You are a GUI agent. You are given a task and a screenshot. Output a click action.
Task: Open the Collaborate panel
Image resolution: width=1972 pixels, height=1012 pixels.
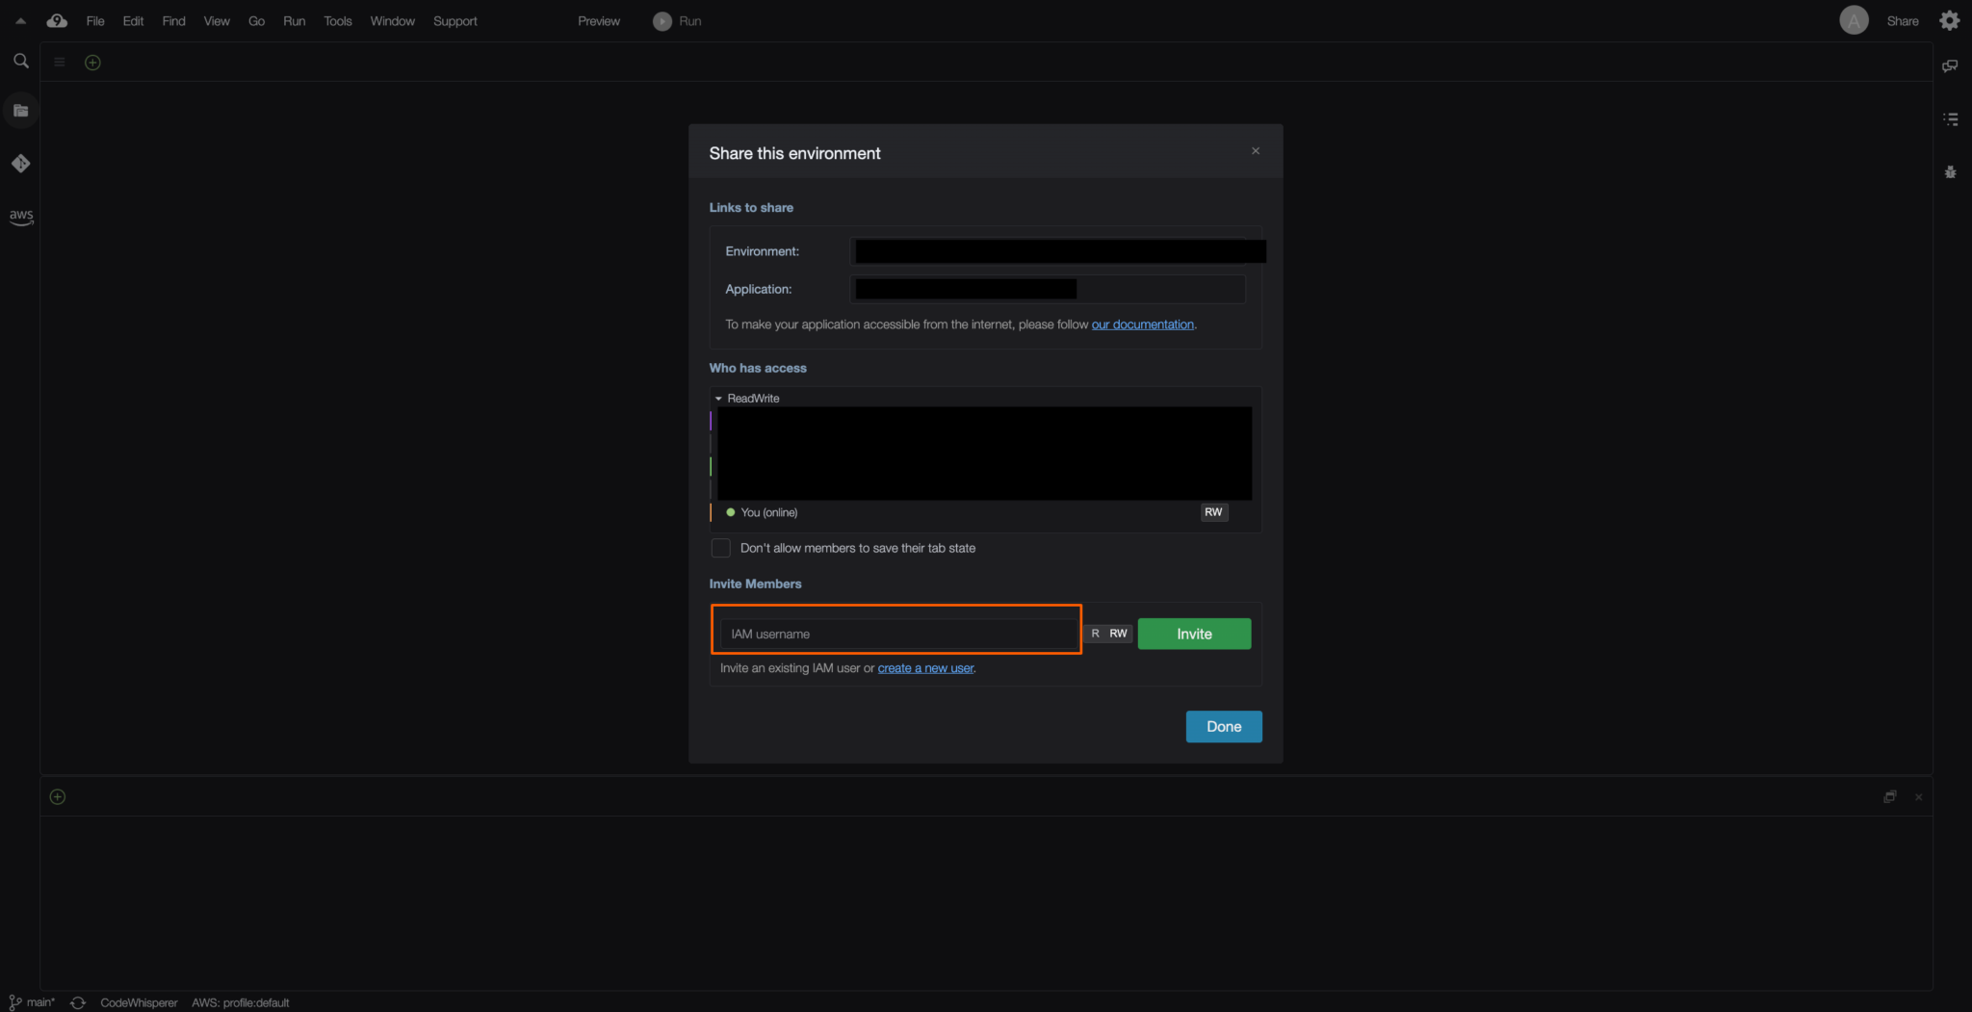(x=1950, y=65)
